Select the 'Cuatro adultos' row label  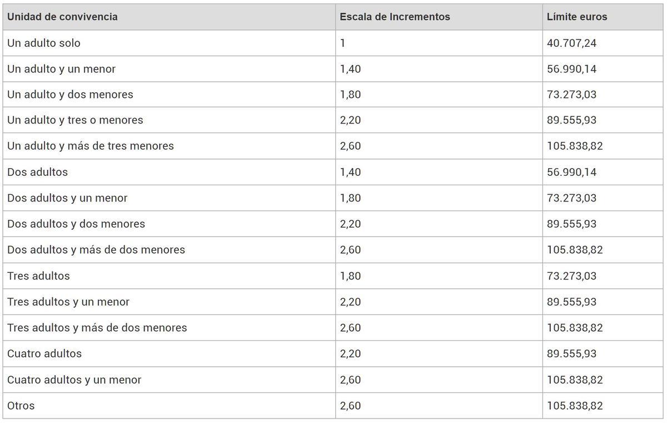pyautogui.click(x=44, y=353)
